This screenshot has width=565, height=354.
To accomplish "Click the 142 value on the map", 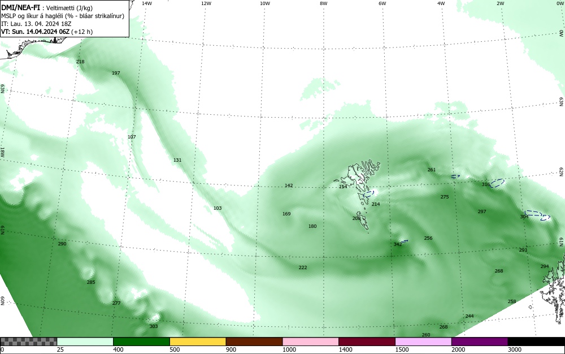I will click(x=289, y=185).
